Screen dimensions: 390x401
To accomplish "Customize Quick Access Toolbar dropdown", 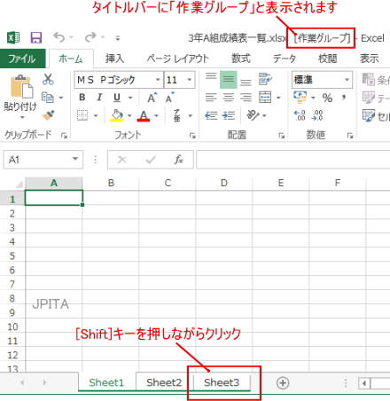I will 118,38.
